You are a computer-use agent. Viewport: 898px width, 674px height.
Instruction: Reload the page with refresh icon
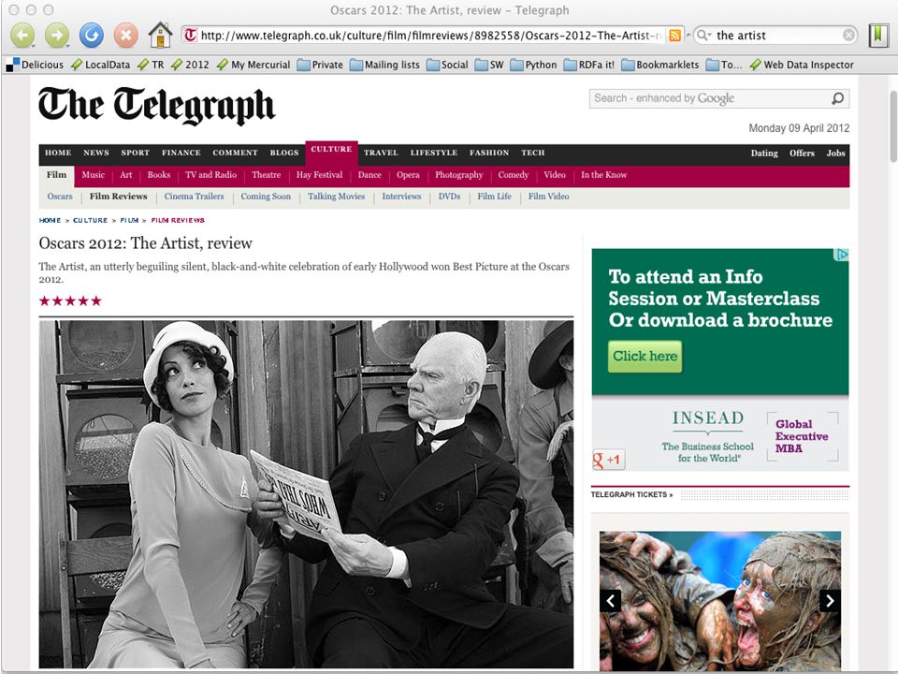(x=91, y=36)
